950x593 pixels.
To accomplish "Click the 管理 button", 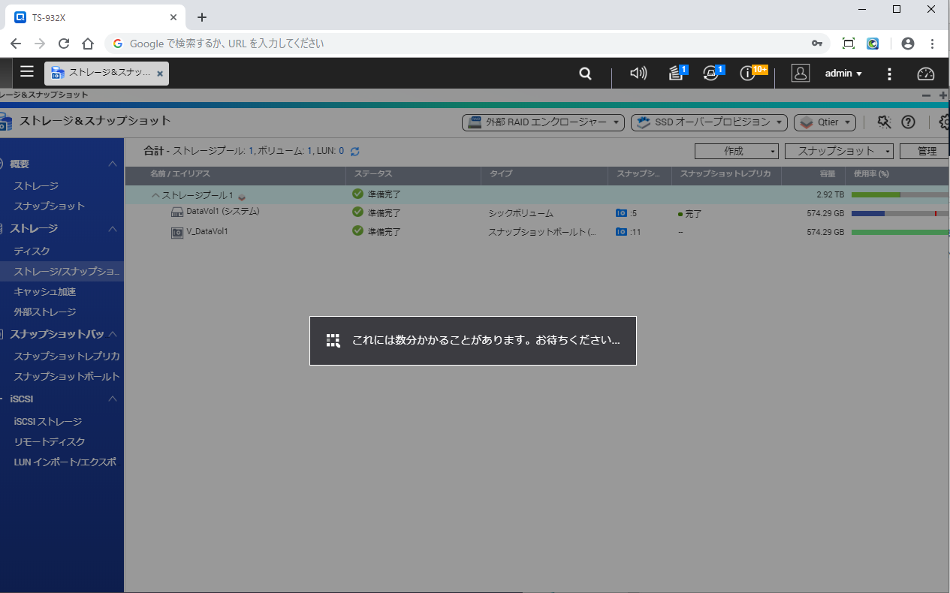I will pos(927,152).
